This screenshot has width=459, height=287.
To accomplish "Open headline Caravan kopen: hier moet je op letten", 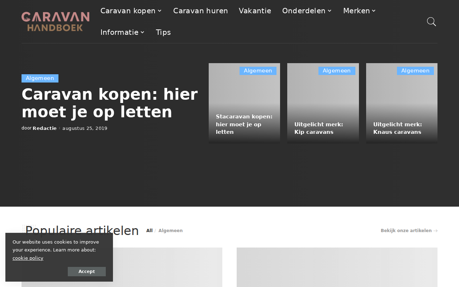I will pos(109,103).
